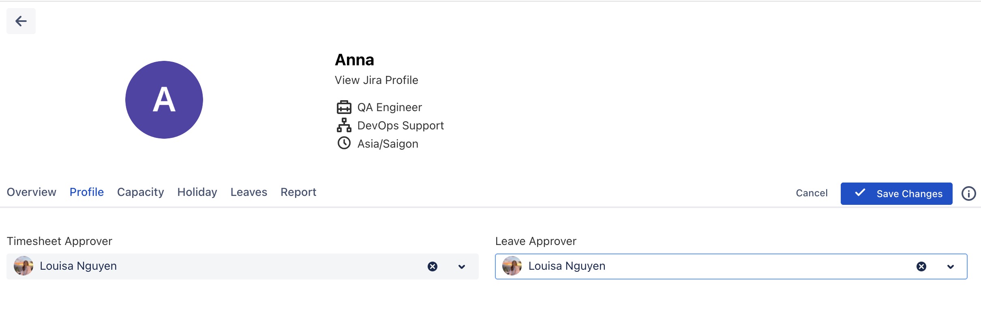Open the Capacity tab

pos(140,192)
